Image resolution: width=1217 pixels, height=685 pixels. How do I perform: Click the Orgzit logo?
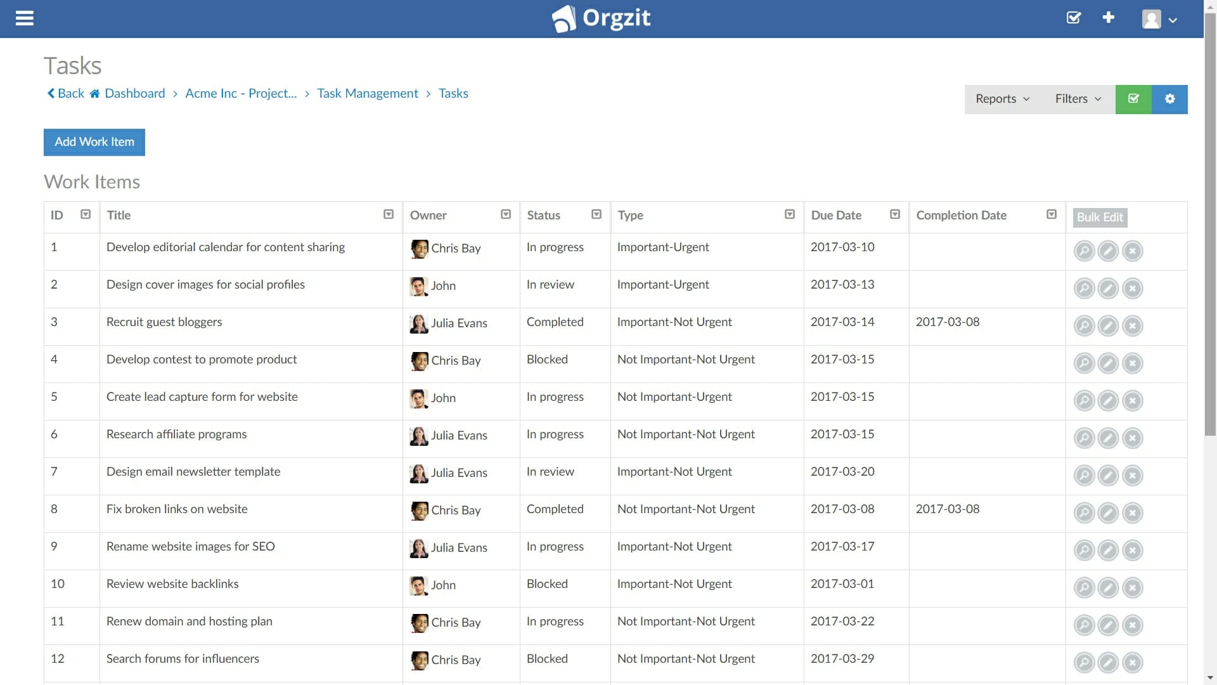click(x=600, y=18)
